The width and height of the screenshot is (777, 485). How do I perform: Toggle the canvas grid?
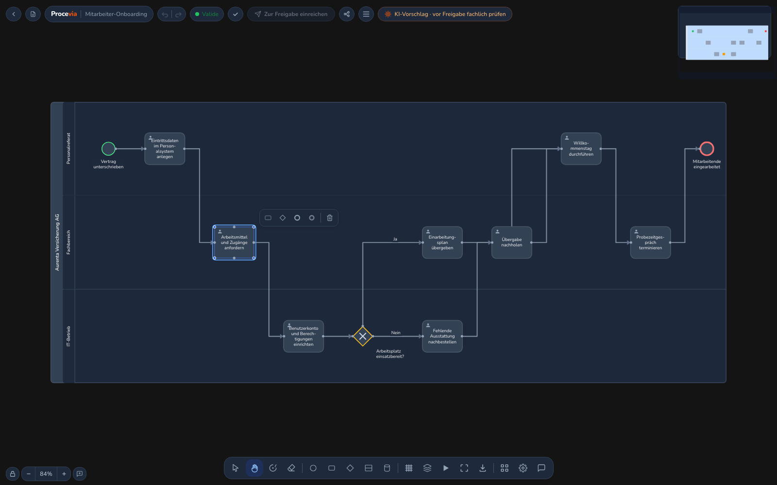pyautogui.click(x=409, y=468)
